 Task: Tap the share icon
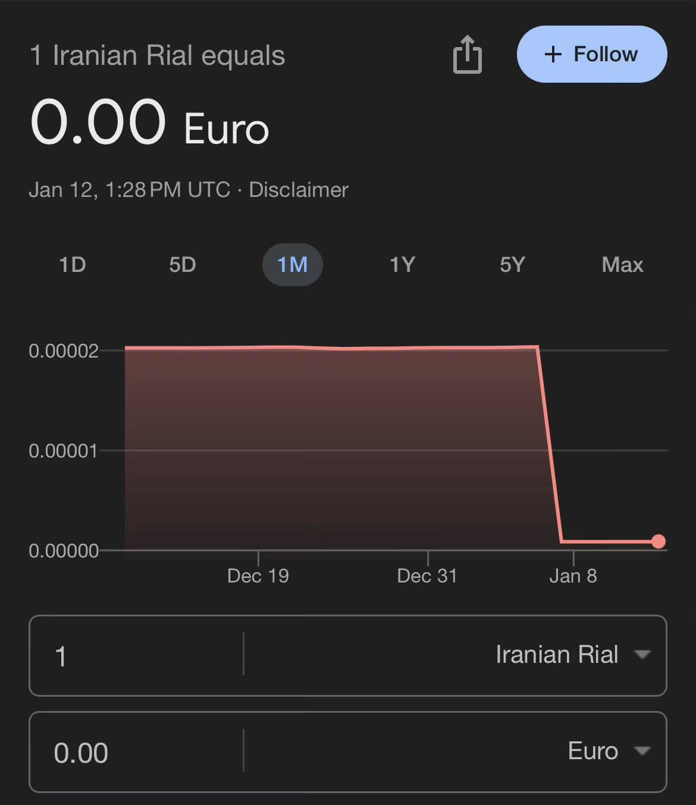(x=467, y=55)
